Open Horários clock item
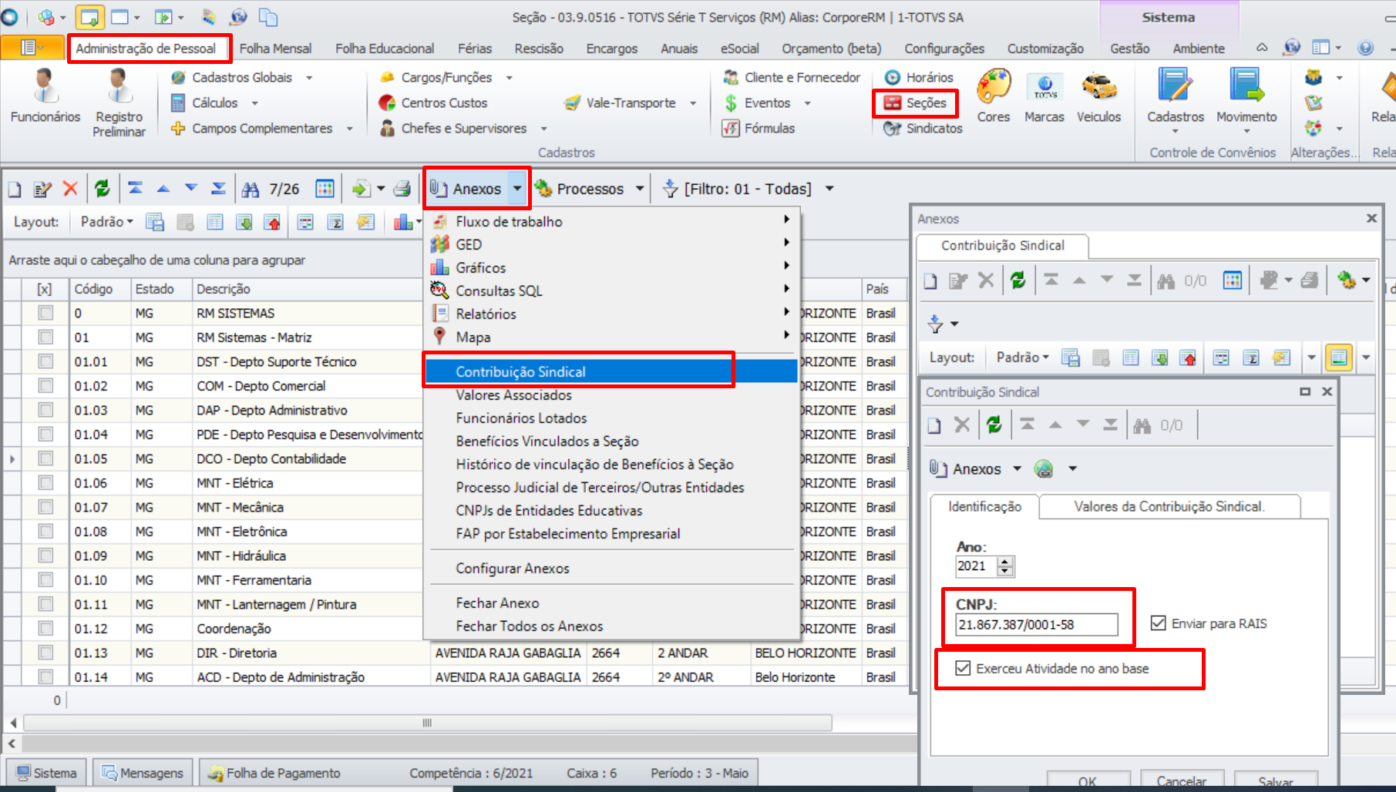Screen dimensions: 1396x792 919,78
